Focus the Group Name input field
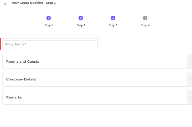192x127 pixels. click(x=50, y=44)
